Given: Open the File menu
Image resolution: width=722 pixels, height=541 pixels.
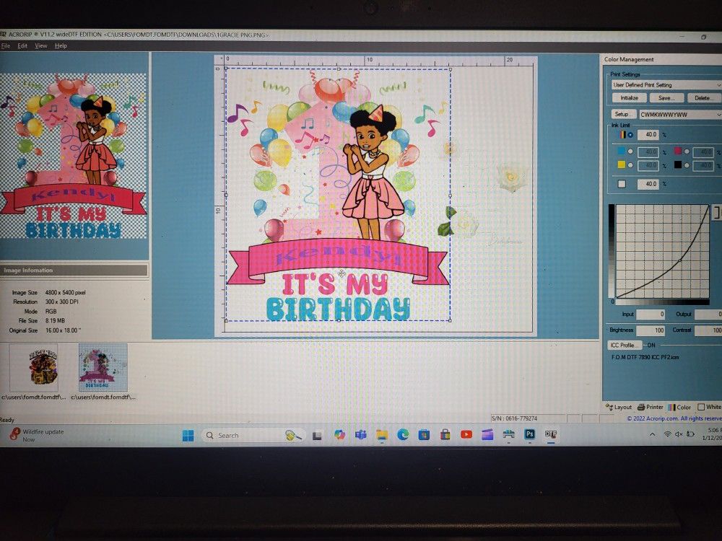Looking at the screenshot, I should (x=6, y=45).
